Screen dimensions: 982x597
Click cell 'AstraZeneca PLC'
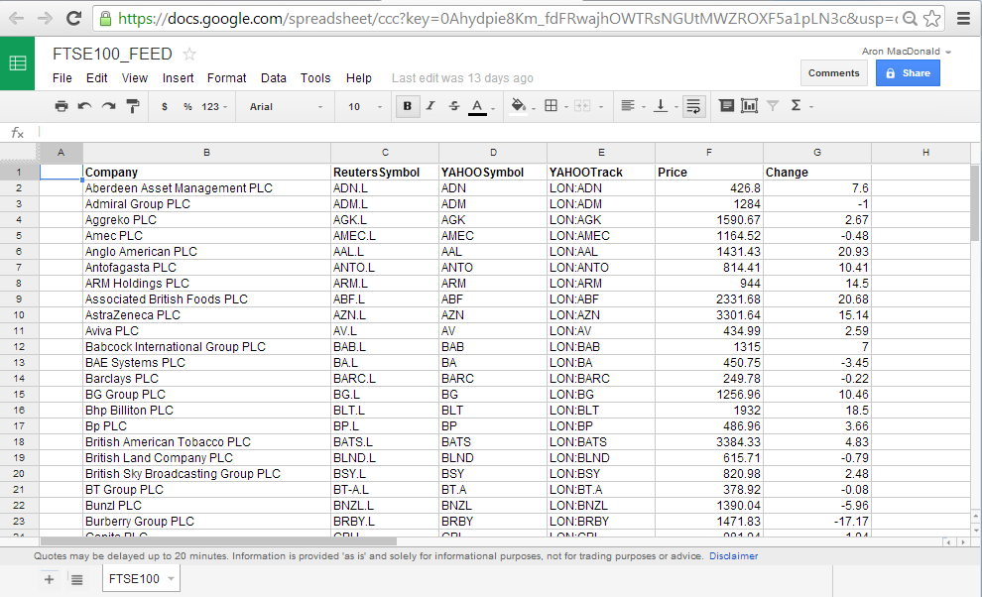pyautogui.click(x=206, y=315)
